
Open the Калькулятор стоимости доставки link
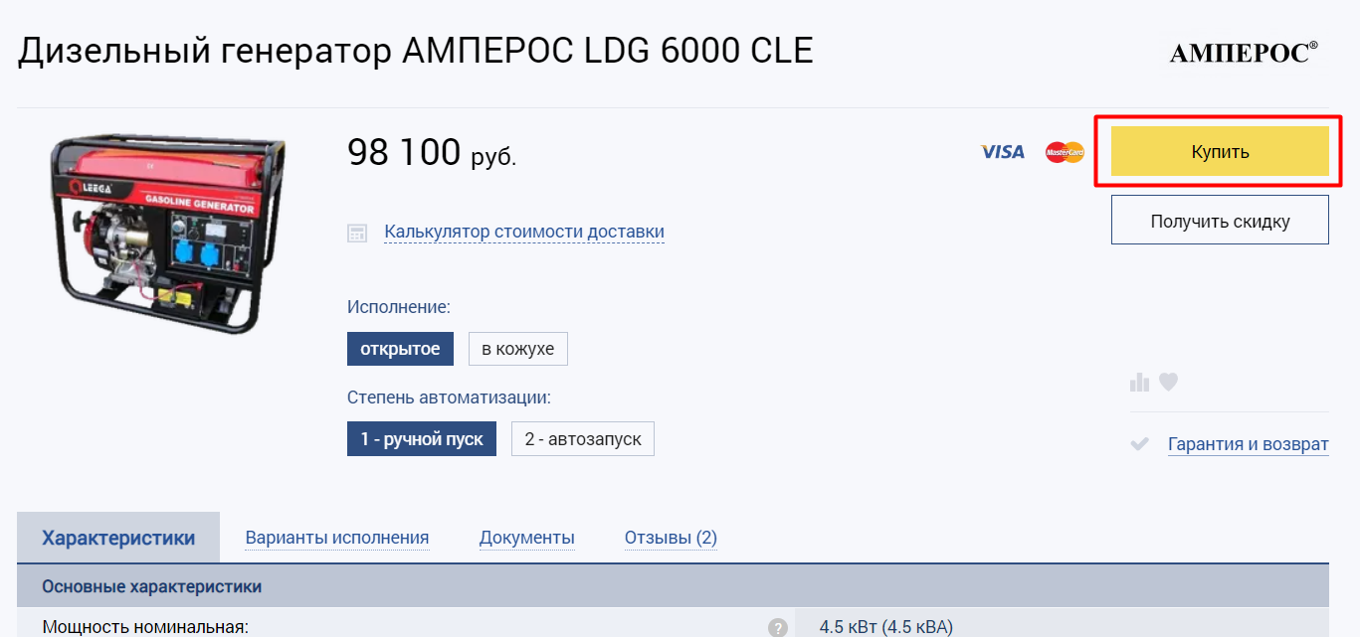pyautogui.click(x=524, y=233)
